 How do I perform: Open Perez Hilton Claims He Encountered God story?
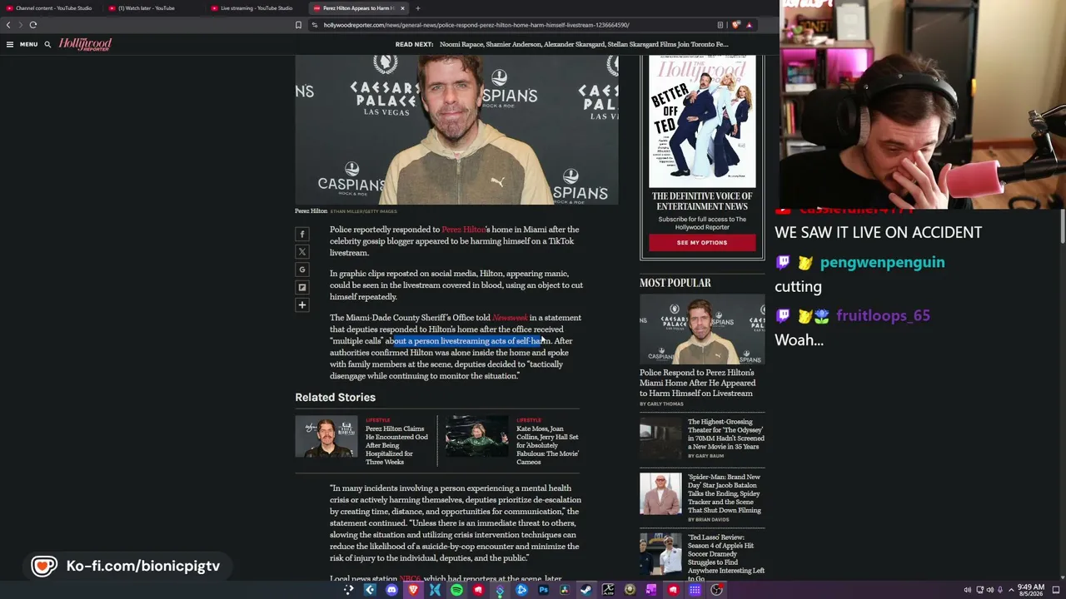(396, 445)
